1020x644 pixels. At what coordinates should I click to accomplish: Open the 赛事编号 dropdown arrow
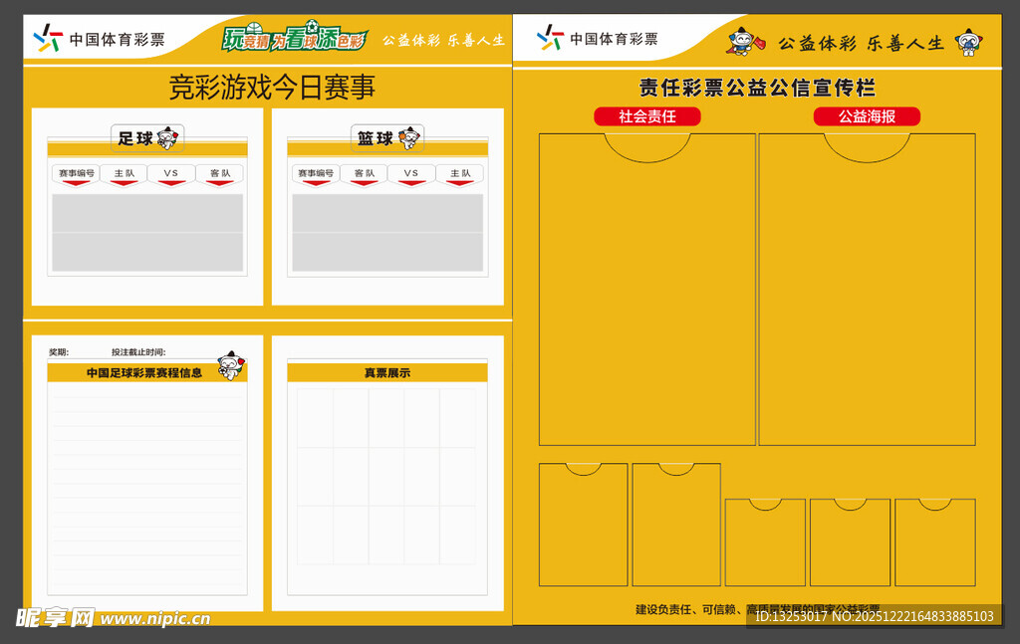click(x=76, y=181)
